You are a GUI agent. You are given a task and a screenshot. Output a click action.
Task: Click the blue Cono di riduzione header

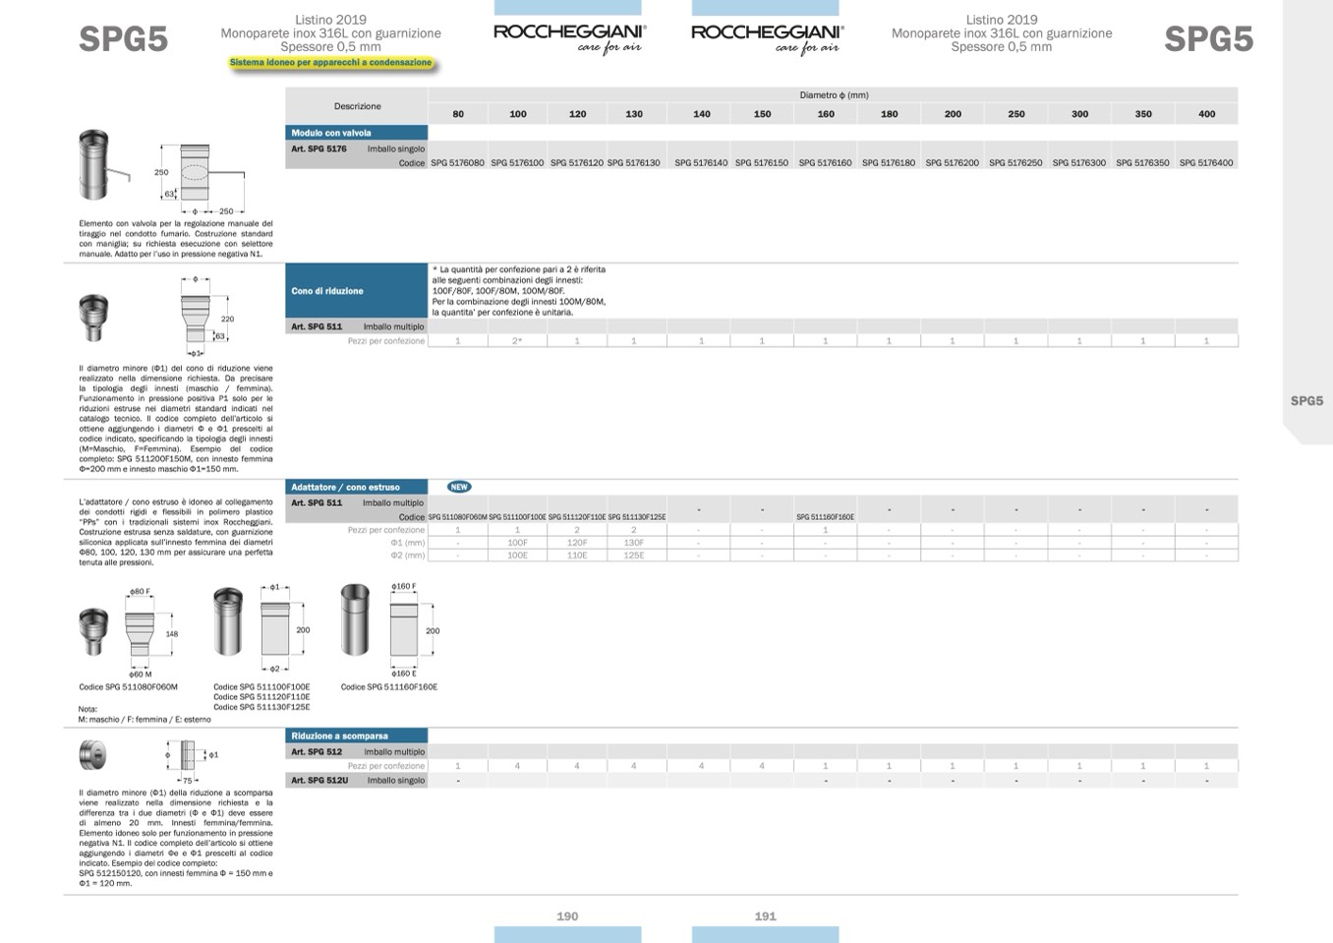[x=357, y=291]
